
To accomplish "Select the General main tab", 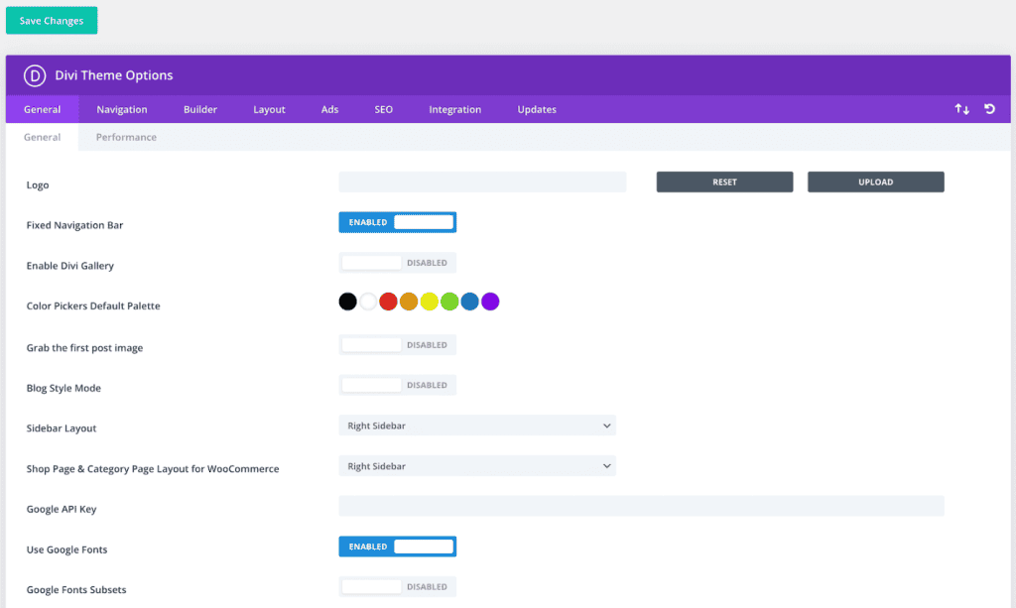I will [42, 109].
